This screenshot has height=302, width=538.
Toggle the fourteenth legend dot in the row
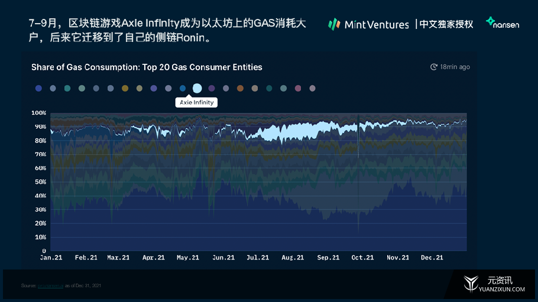[x=226, y=89]
